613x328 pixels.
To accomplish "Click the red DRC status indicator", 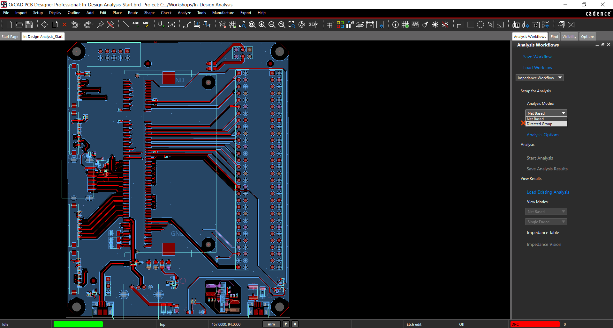I will [x=535, y=324].
